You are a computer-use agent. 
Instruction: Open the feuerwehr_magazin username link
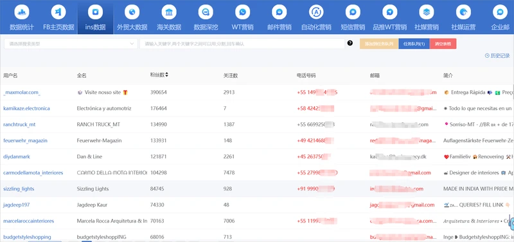click(x=25, y=140)
